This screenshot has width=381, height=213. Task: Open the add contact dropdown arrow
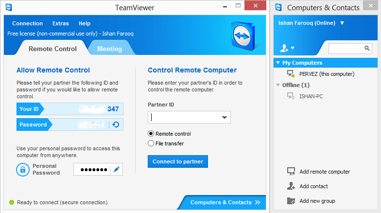(x=293, y=48)
